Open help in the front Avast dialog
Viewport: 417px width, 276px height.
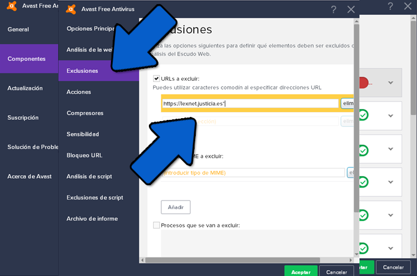[x=333, y=9]
